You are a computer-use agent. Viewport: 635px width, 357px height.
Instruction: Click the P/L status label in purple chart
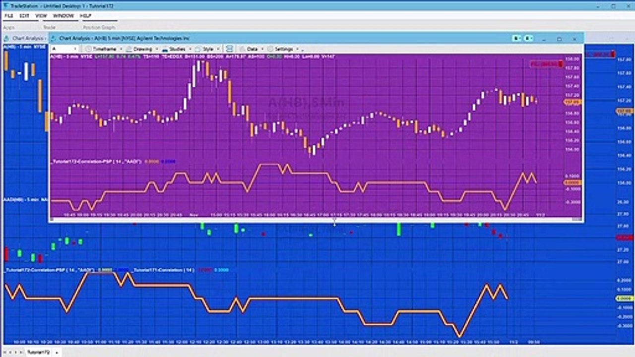tap(546, 64)
